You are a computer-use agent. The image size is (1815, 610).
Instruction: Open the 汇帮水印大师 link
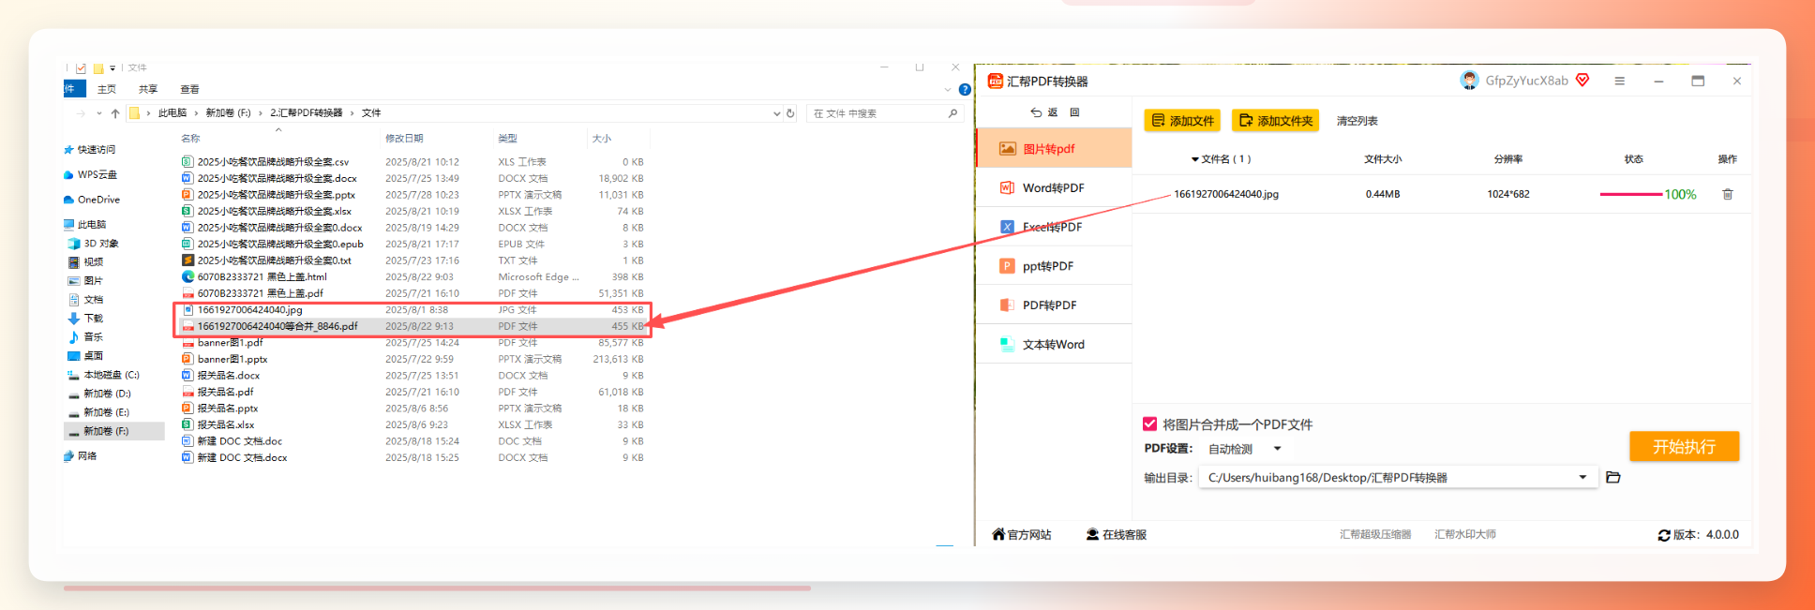coord(1465,534)
